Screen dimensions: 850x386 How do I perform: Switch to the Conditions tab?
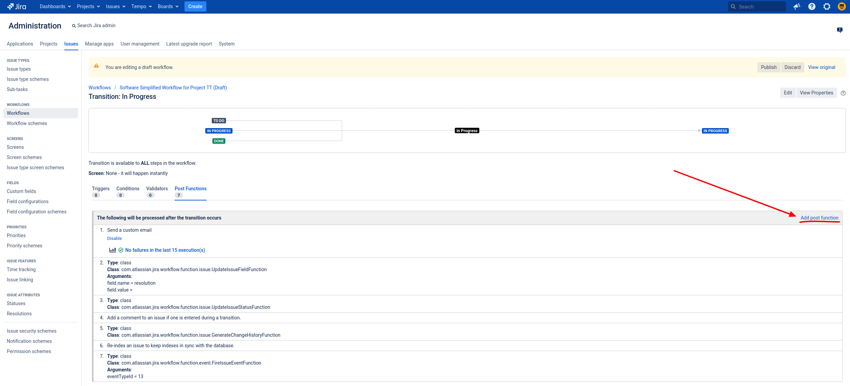tap(128, 189)
